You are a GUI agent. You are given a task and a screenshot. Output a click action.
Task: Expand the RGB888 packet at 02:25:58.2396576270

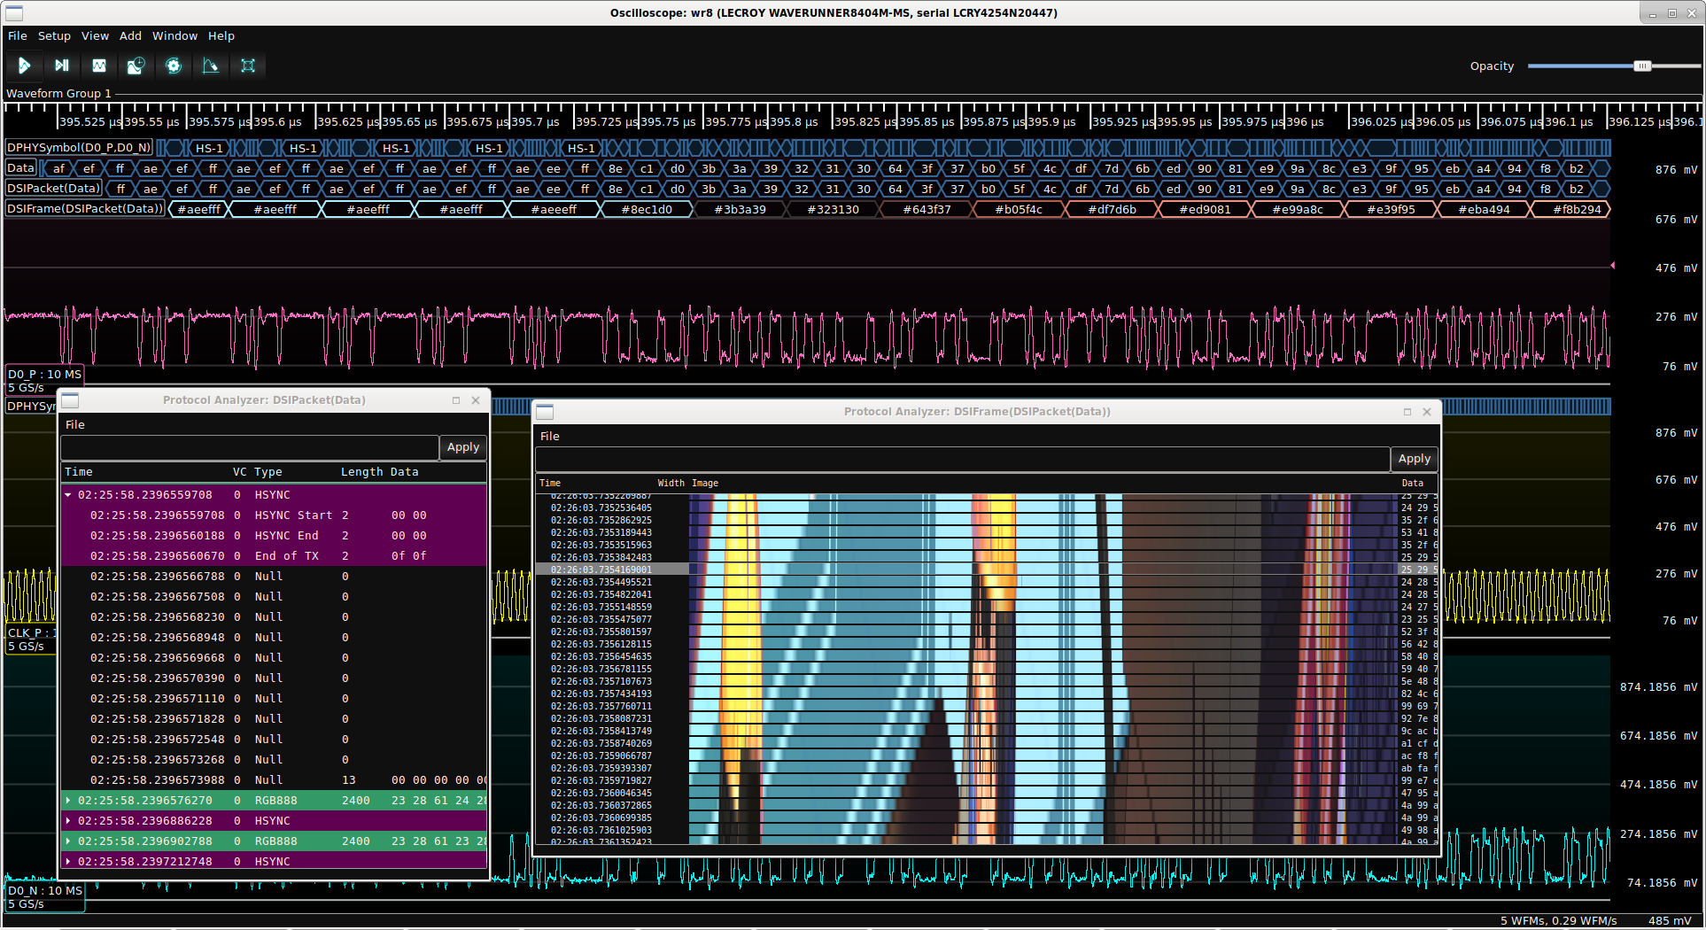tap(68, 801)
